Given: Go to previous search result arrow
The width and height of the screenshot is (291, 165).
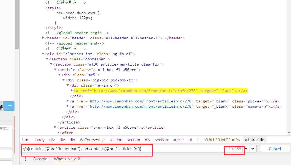Looking at the screenshot, I should click(247, 149).
